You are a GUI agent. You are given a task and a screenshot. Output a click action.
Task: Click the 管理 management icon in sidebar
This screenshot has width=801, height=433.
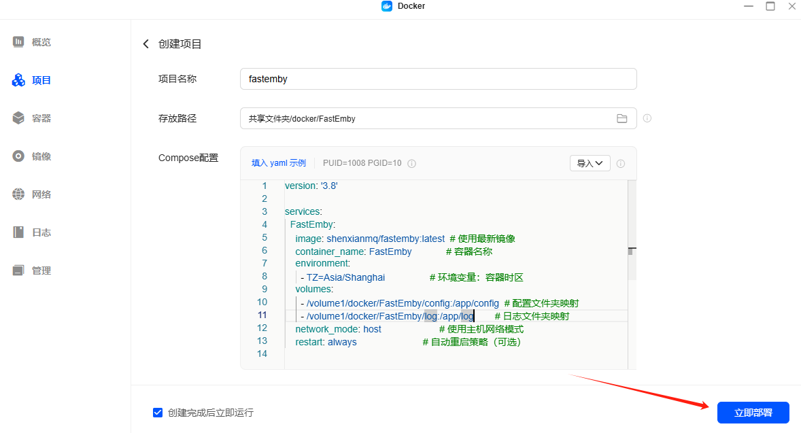point(18,270)
